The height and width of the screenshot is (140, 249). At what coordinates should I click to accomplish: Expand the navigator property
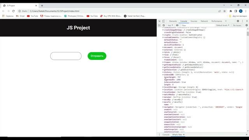tap(163, 107)
